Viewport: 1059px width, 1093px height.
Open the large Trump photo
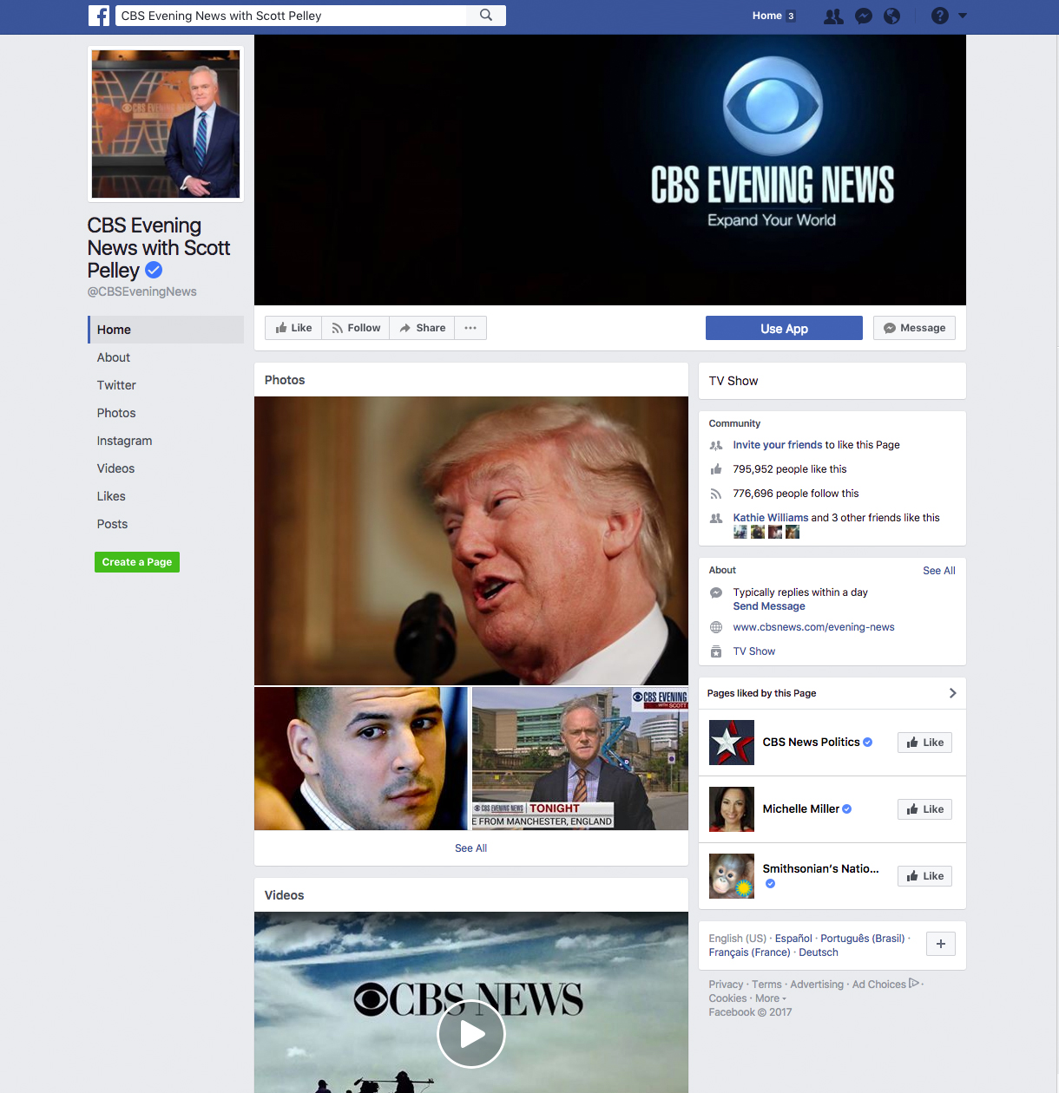(x=471, y=540)
